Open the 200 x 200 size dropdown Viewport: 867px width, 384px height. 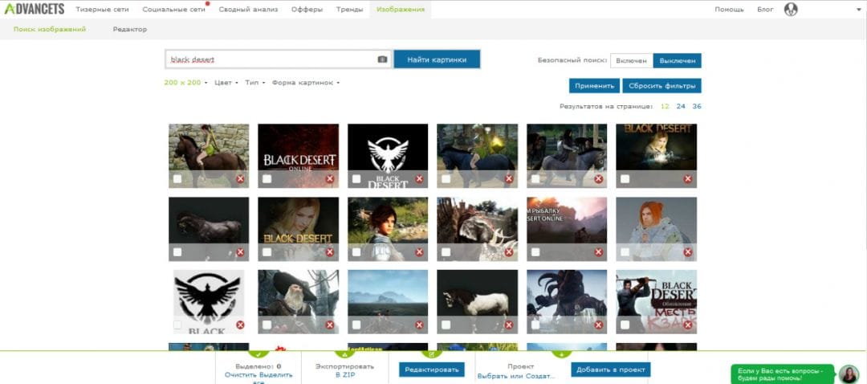coord(185,83)
